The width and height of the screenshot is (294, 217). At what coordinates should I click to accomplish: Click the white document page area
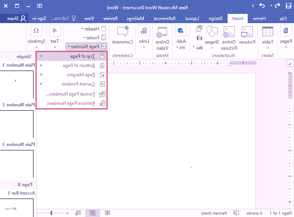pyautogui.click(x=146, y=140)
